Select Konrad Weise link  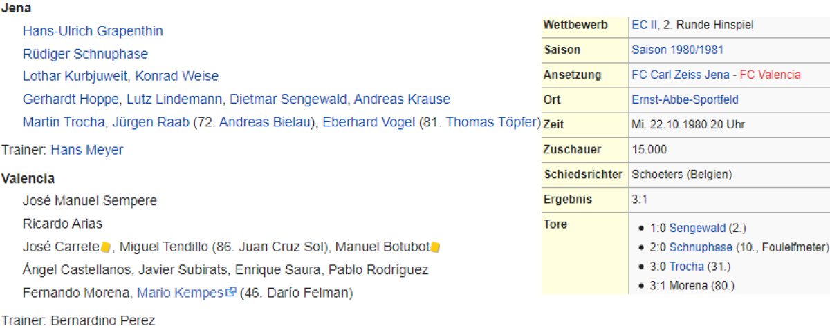pyautogui.click(x=176, y=76)
